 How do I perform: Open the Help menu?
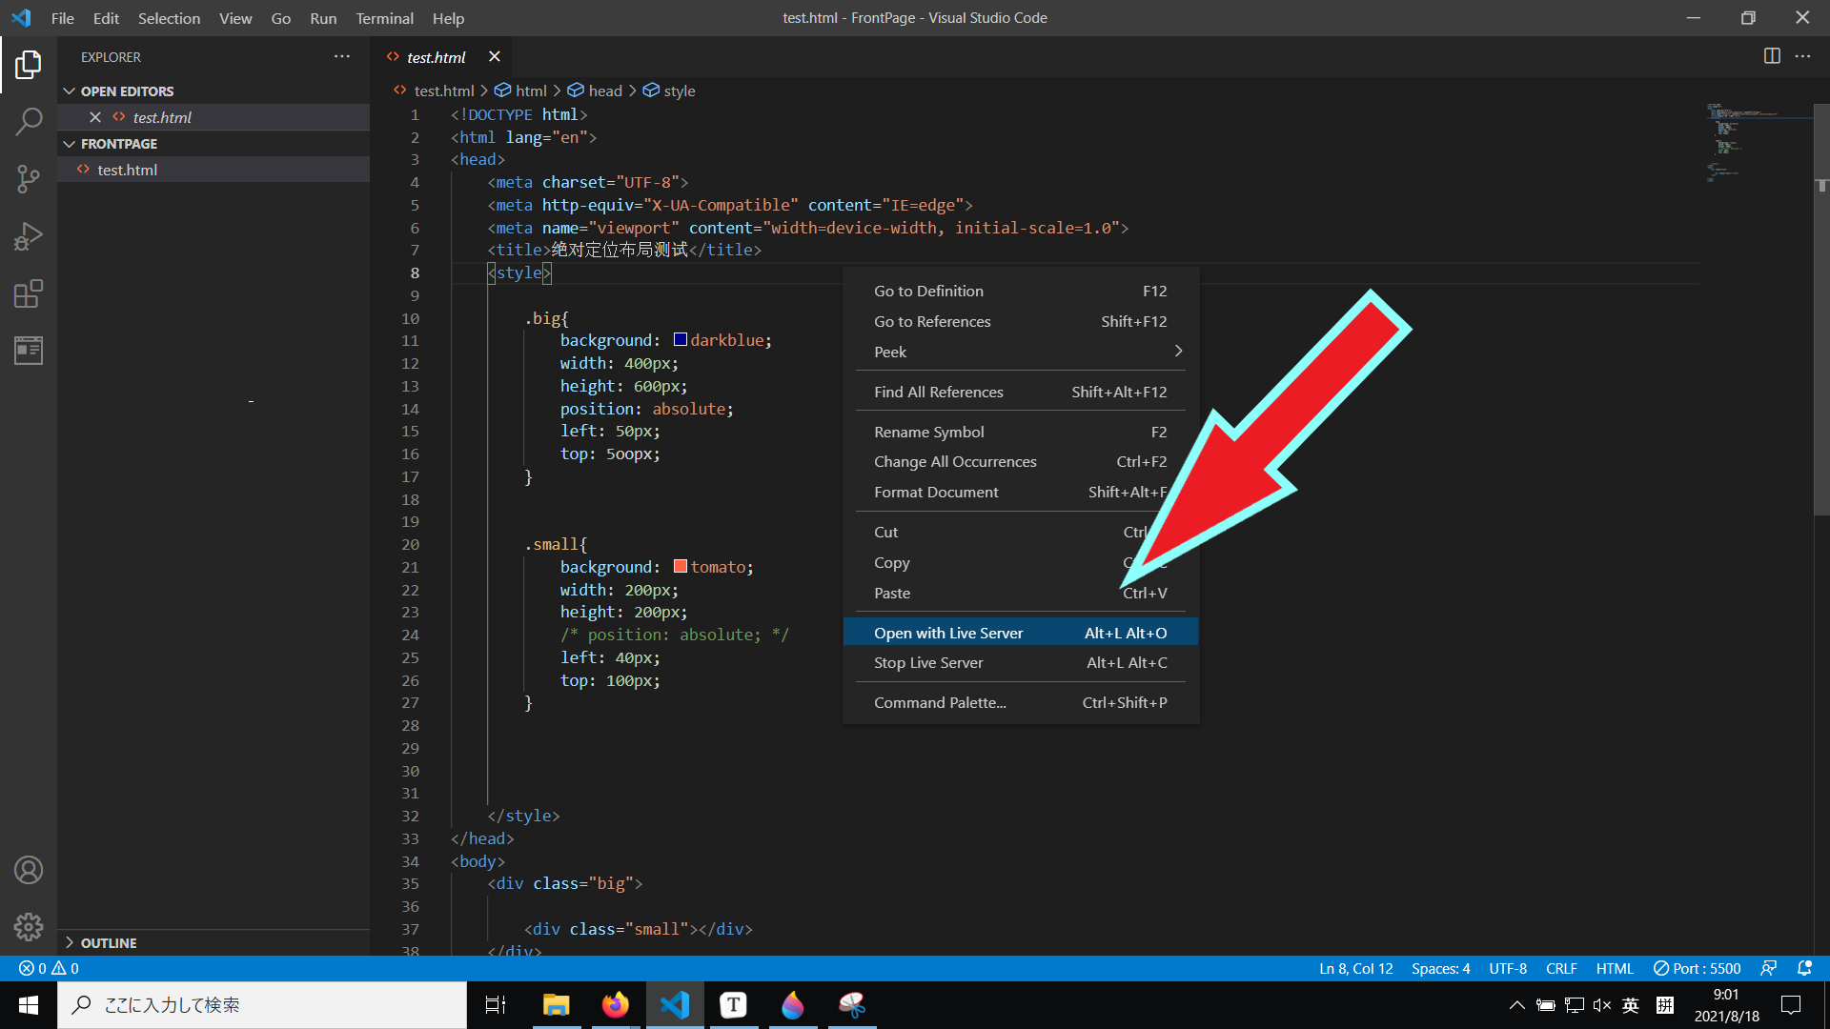(448, 18)
